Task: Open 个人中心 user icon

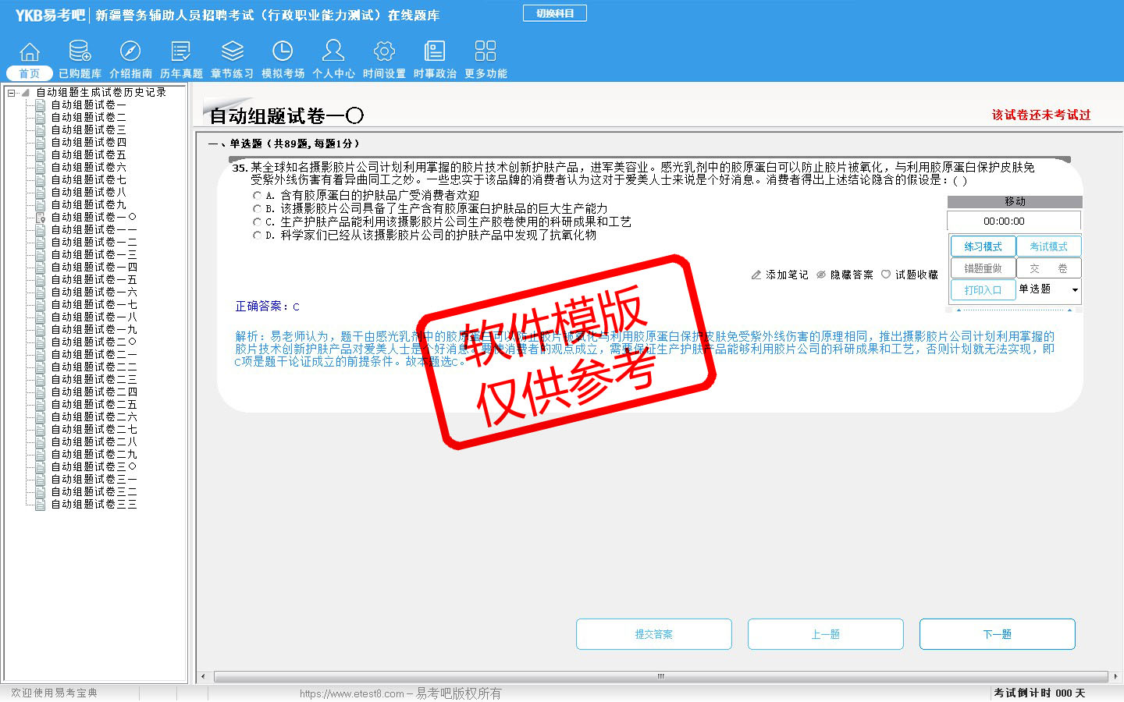Action: [333, 52]
